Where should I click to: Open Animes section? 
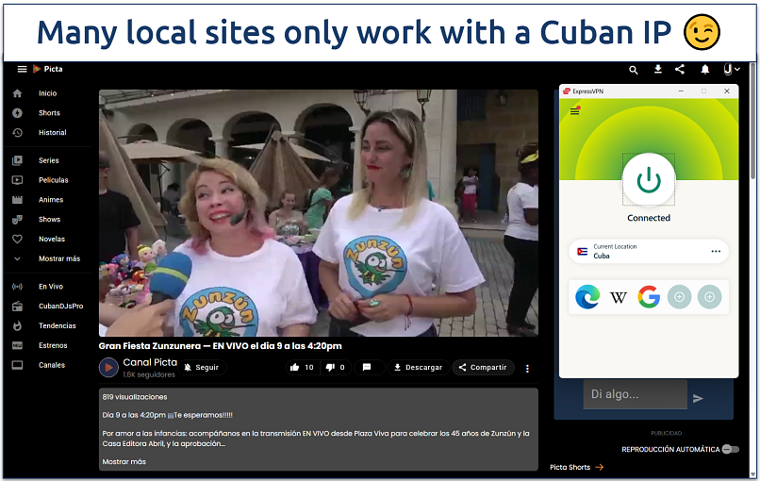[51, 200]
